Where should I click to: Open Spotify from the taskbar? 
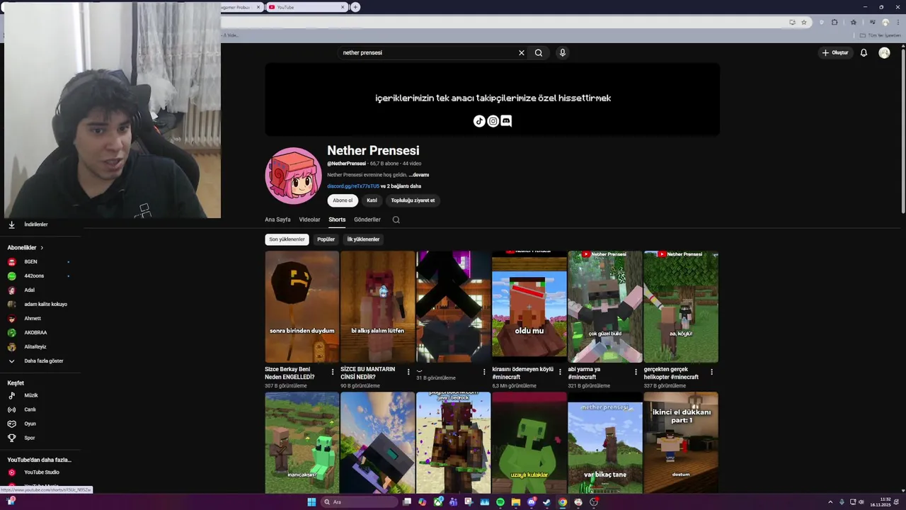coord(500,502)
